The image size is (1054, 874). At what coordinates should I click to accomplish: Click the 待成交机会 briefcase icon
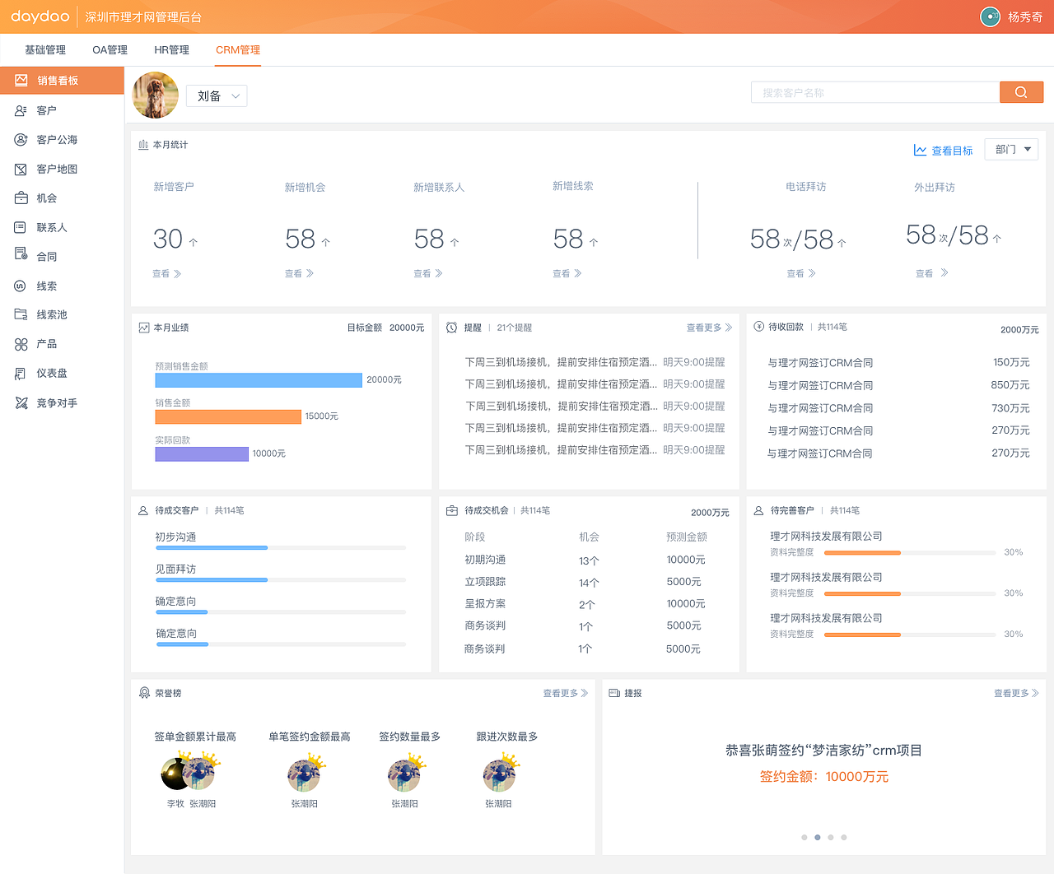click(x=452, y=510)
